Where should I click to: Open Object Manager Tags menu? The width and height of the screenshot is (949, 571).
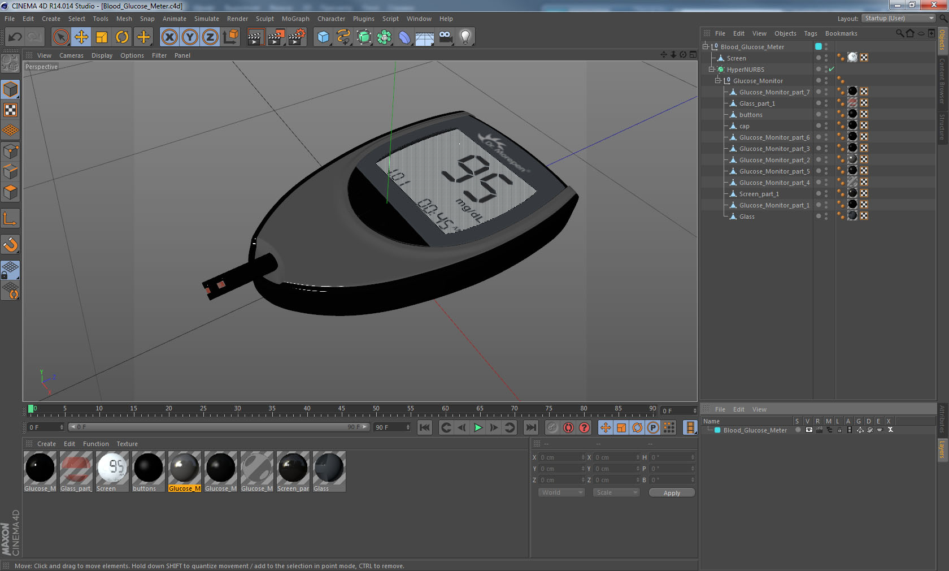pos(811,33)
